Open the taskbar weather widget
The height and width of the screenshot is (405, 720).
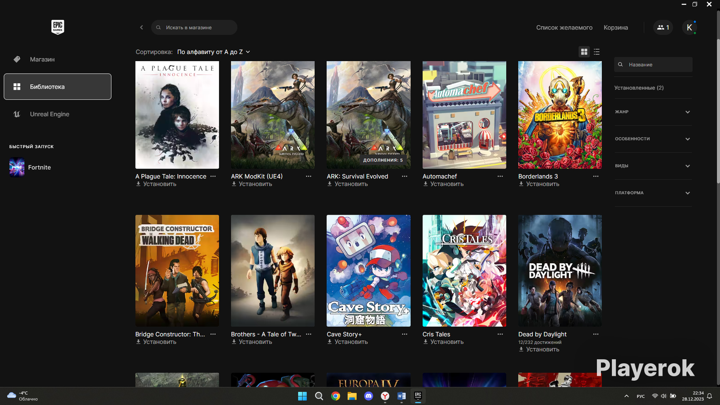point(23,396)
